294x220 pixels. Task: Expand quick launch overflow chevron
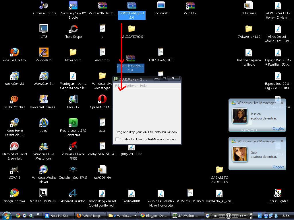[x=38, y=214]
